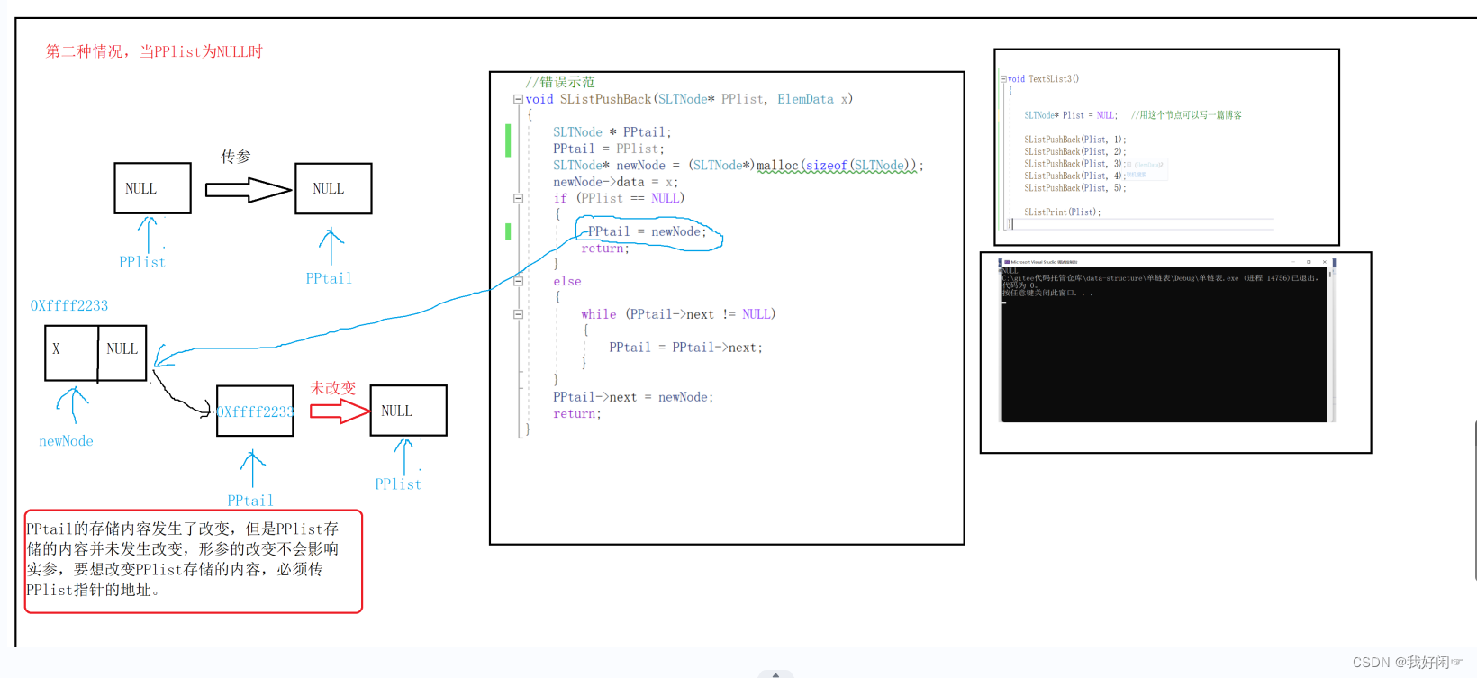Click the red heading 第二种情况，当PPlist为NULL时

click(154, 51)
